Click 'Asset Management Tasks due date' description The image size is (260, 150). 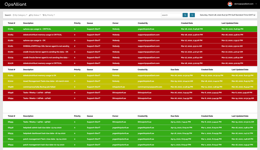pos(46,81)
